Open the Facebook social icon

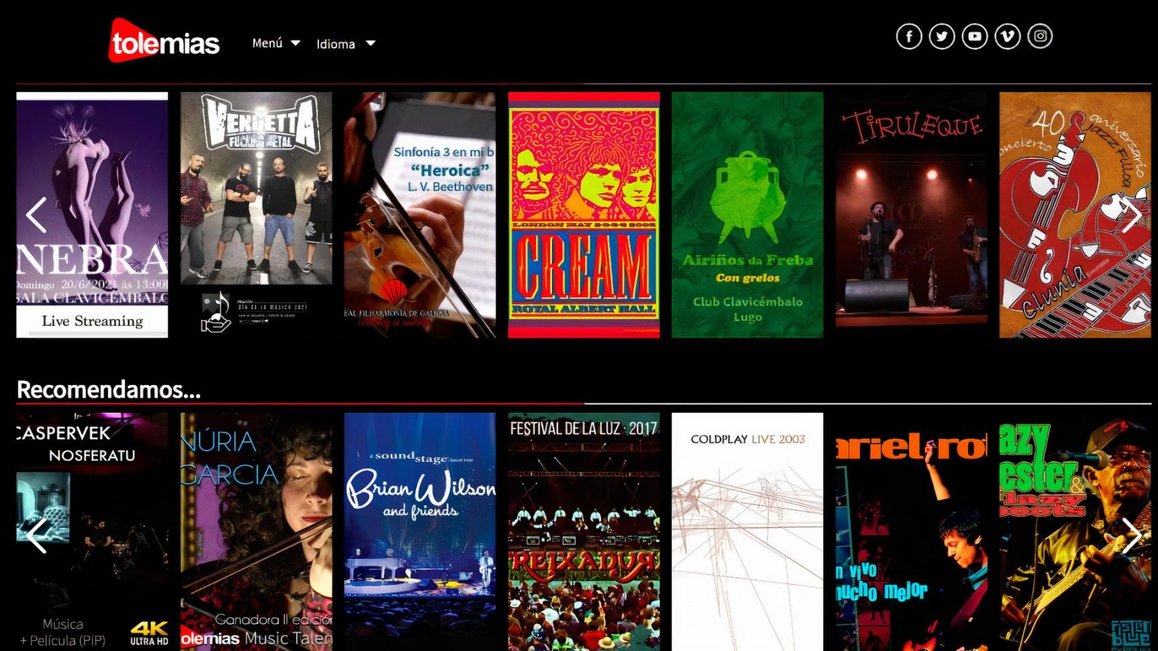(x=909, y=37)
